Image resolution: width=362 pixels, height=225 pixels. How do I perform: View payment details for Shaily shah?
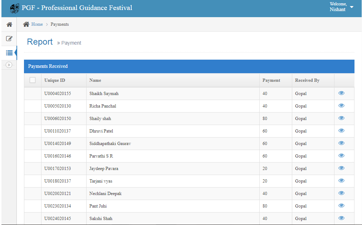[342, 118]
